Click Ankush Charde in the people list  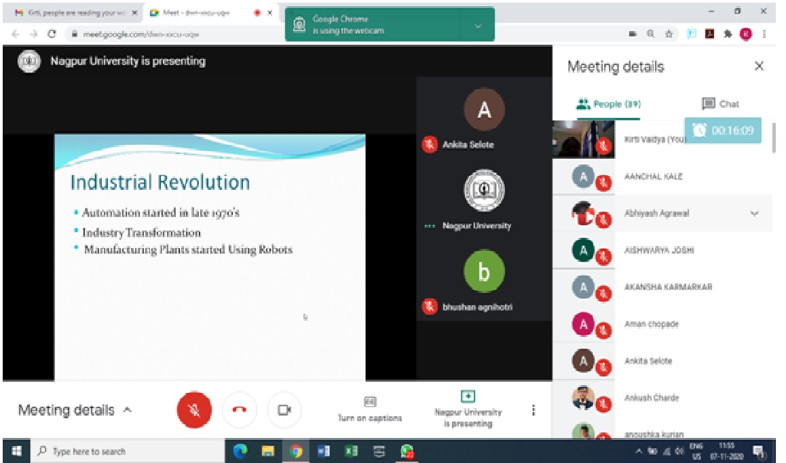pyautogui.click(x=652, y=398)
